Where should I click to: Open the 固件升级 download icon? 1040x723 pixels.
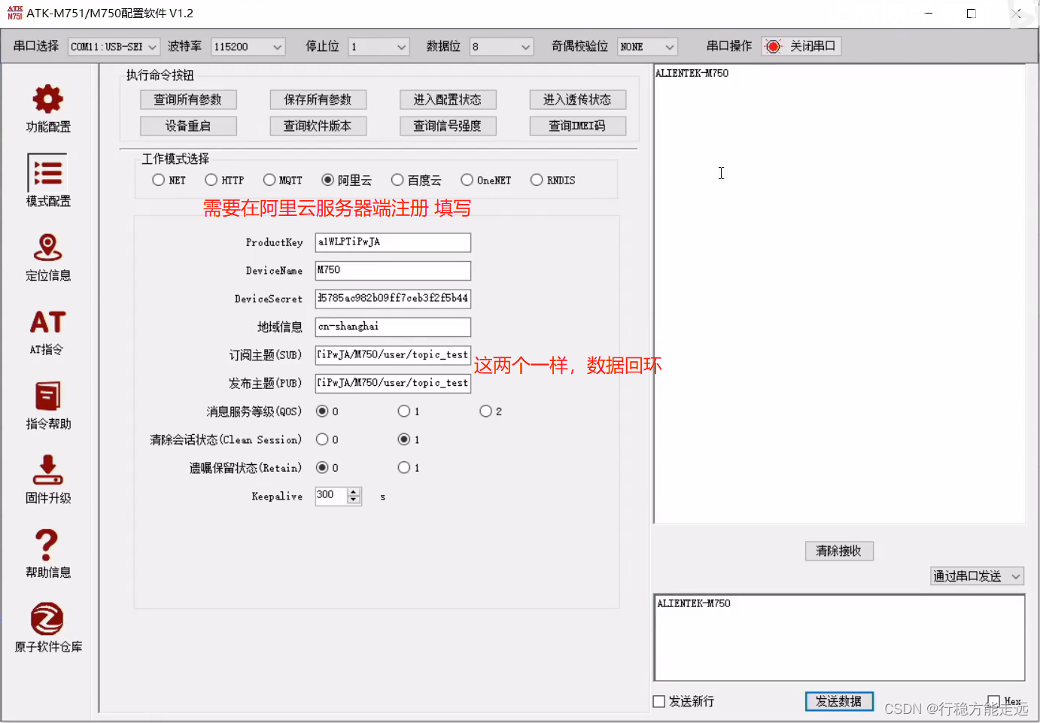47,469
